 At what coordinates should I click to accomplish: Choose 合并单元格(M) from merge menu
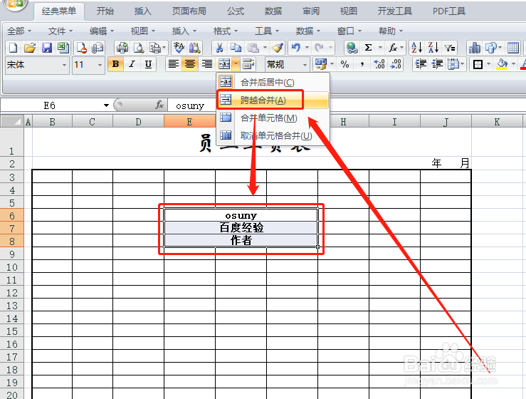(x=273, y=118)
